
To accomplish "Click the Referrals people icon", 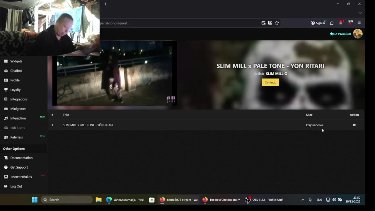I will (6, 137).
